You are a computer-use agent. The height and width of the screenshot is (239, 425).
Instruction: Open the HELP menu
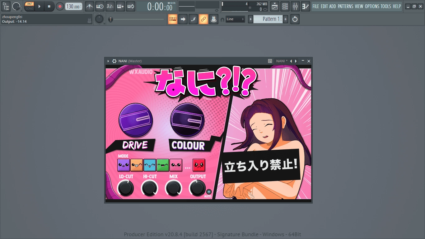397,6
